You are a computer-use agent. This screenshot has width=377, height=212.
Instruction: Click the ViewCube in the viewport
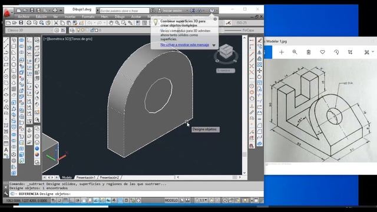click(226, 52)
